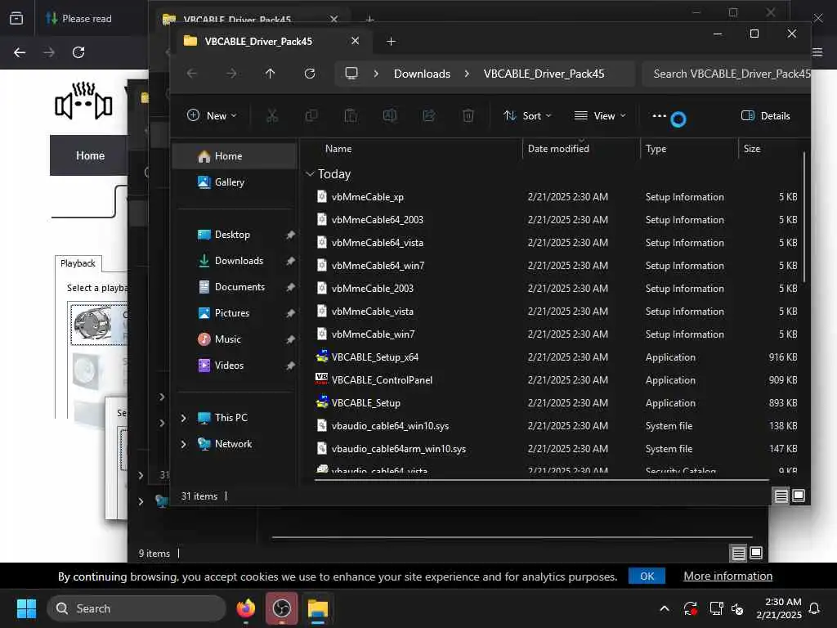Click the Home menu on website
Screen dimensions: 837x628
pyautogui.click(x=90, y=155)
